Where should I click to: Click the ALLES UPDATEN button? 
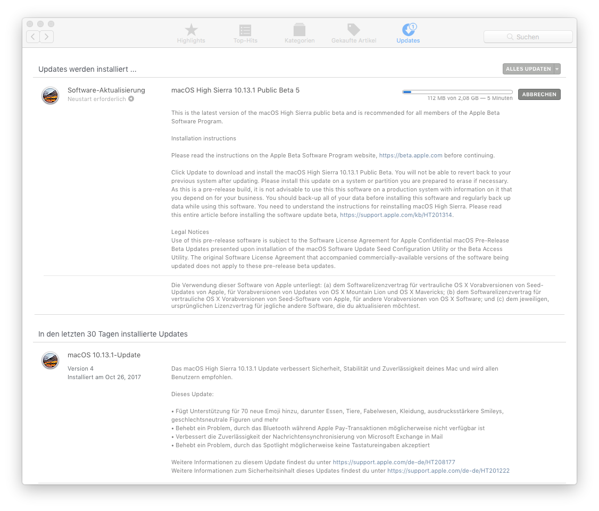[528, 69]
